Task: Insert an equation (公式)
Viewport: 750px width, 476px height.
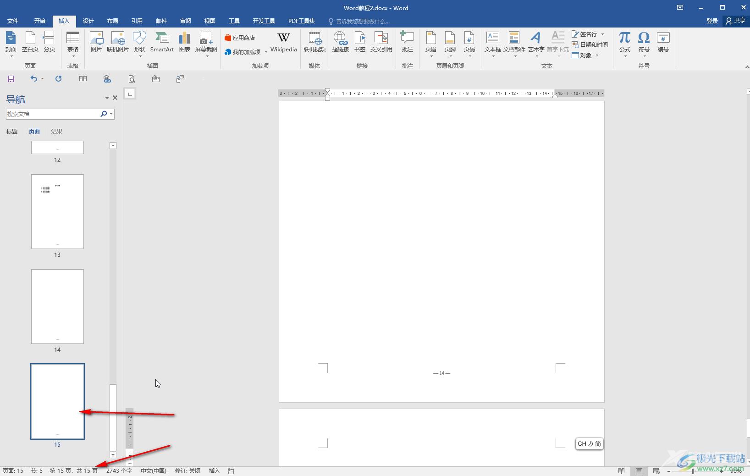Action: click(625, 44)
